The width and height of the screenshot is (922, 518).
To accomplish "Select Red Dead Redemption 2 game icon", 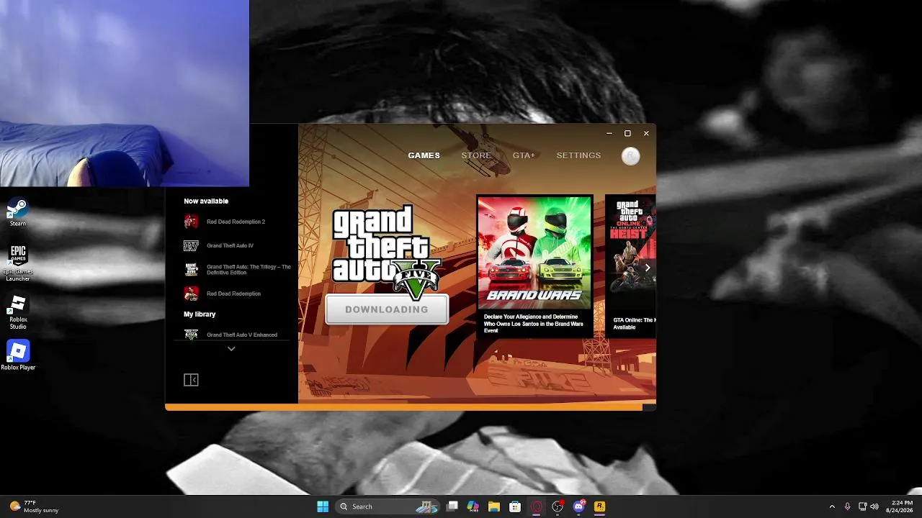I will [x=191, y=222].
